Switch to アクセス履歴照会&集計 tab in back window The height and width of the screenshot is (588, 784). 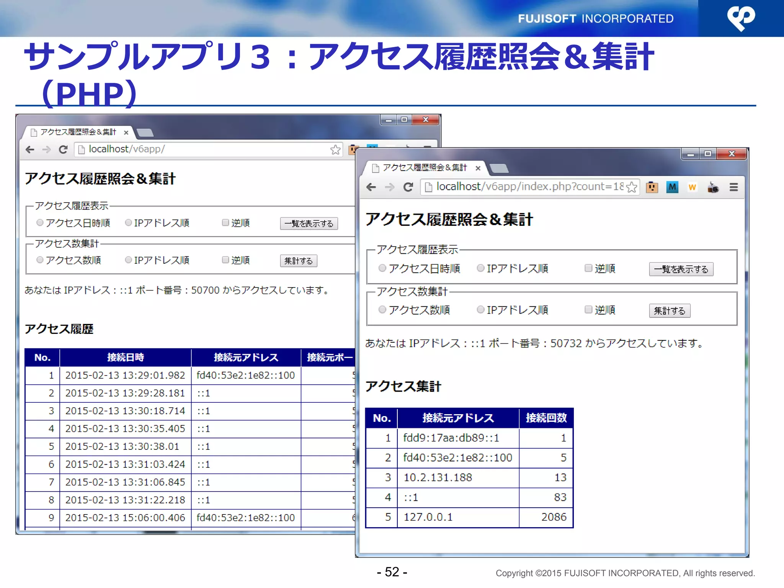(78, 132)
